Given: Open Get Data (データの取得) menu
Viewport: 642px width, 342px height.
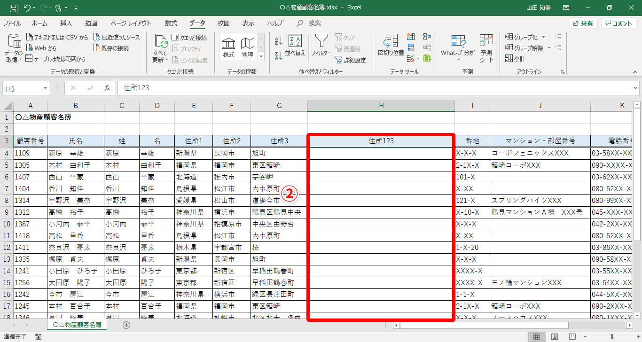Looking at the screenshot, I should pyautogui.click(x=13, y=49).
